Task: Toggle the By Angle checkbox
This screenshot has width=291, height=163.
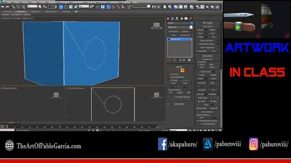Action: [x=169, y=80]
